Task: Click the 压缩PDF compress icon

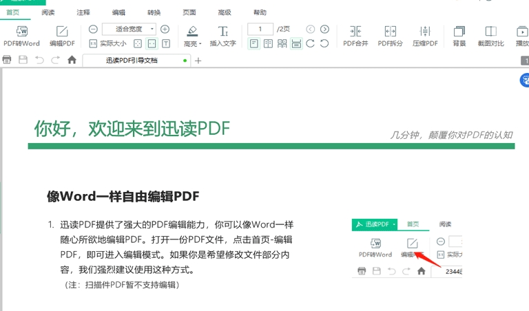Action: click(425, 32)
